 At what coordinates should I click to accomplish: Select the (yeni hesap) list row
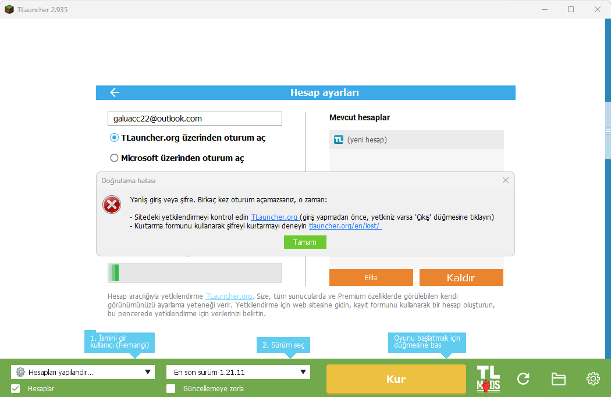point(417,140)
